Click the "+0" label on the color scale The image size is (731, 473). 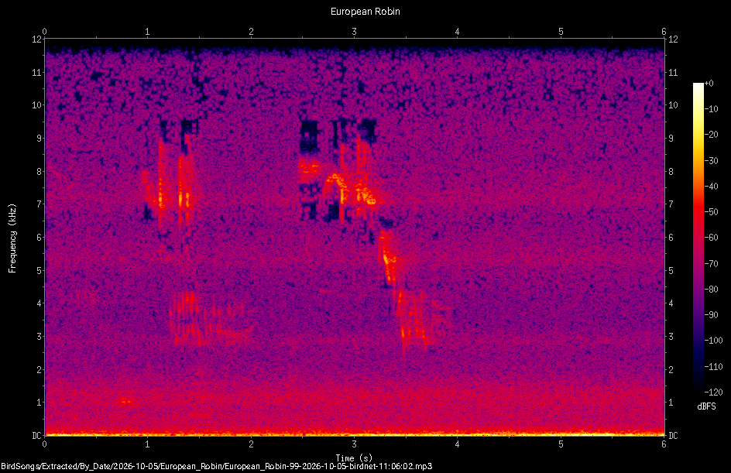click(709, 84)
